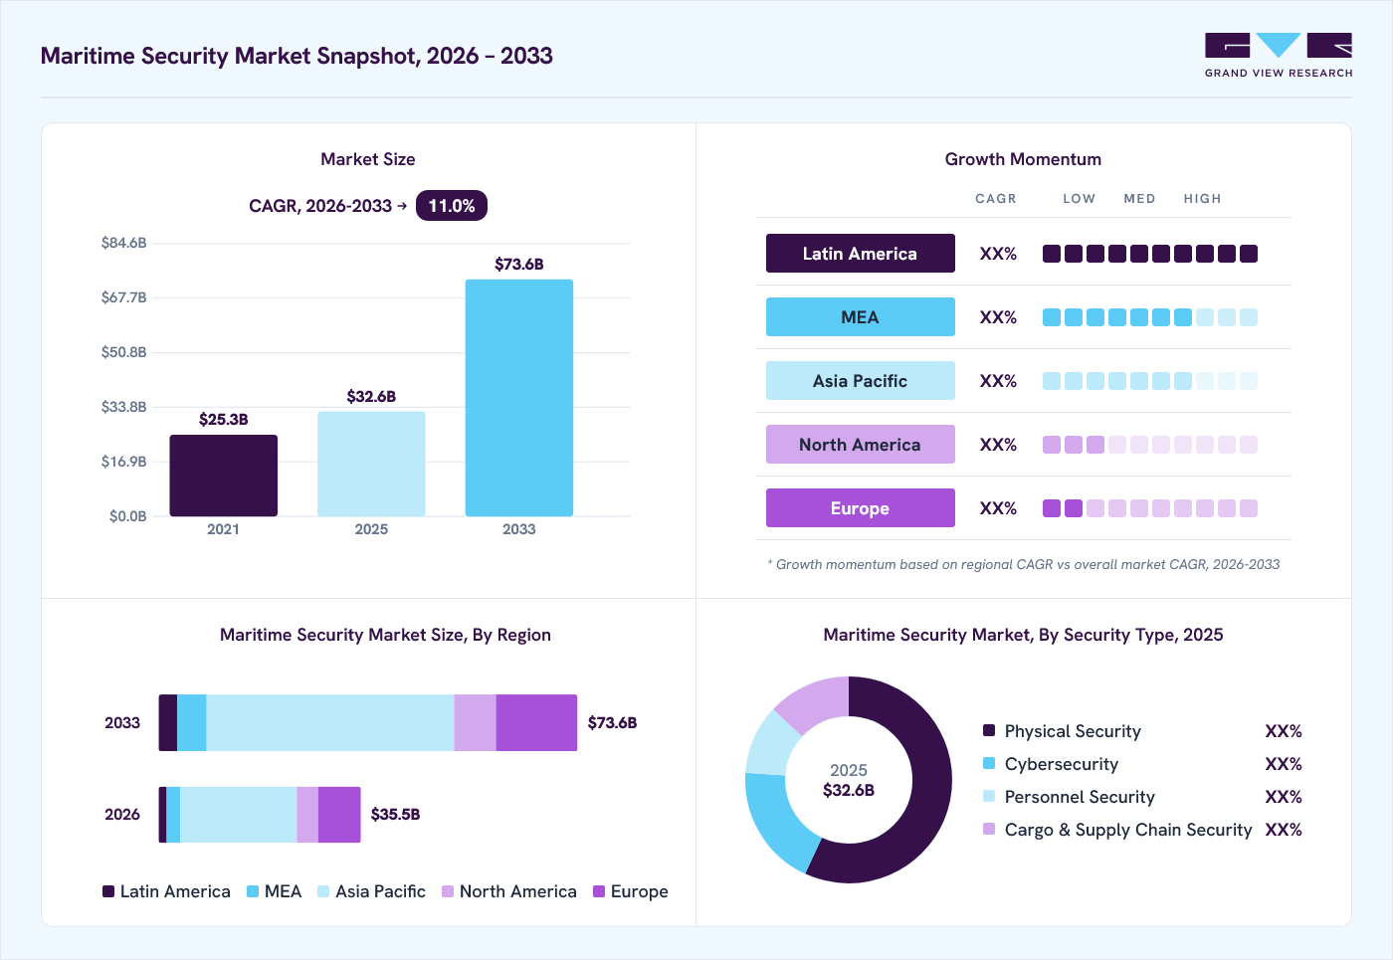The image size is (1393, 960).
Task: Click the $35.5B total for 2026
Action: click(396, 815)
